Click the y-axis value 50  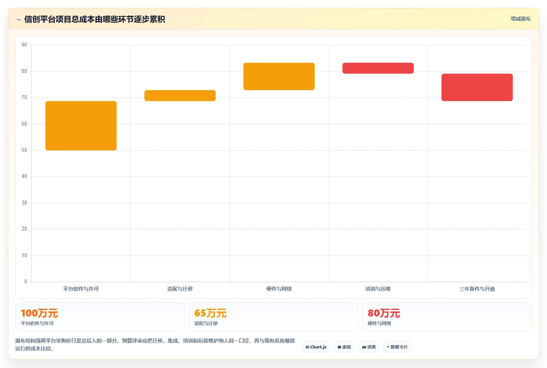[24, 150]
